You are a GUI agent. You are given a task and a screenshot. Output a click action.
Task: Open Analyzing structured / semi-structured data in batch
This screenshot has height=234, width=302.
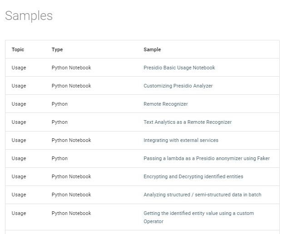(203, 195)
